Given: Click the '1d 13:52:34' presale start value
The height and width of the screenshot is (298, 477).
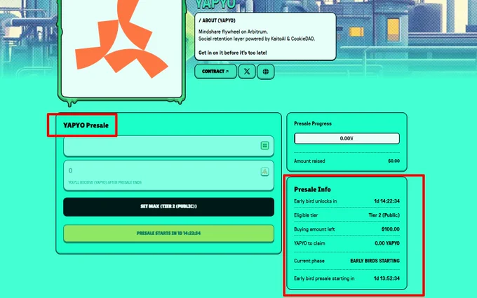Looking at the screenshot, I should coord(387,278).
